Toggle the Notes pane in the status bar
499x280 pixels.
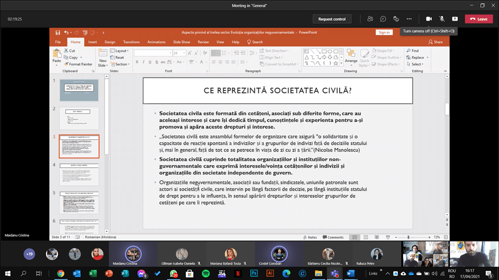pyautogui.click(x=310, y=237)
